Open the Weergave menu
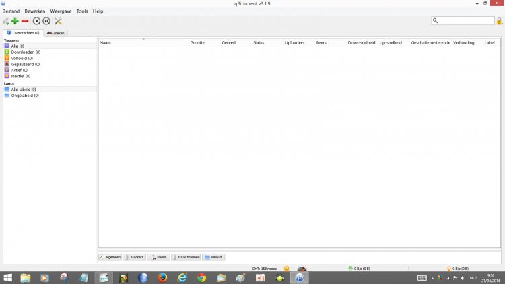This screenshot has height=284, width=505. coord(61,11)
